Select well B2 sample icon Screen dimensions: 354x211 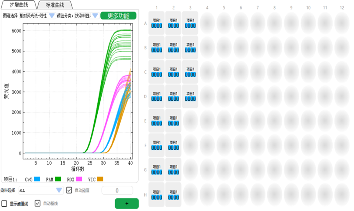(173, 47)
